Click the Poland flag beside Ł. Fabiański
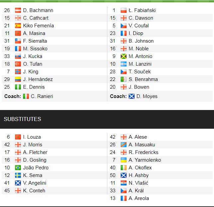 (124, 10)
